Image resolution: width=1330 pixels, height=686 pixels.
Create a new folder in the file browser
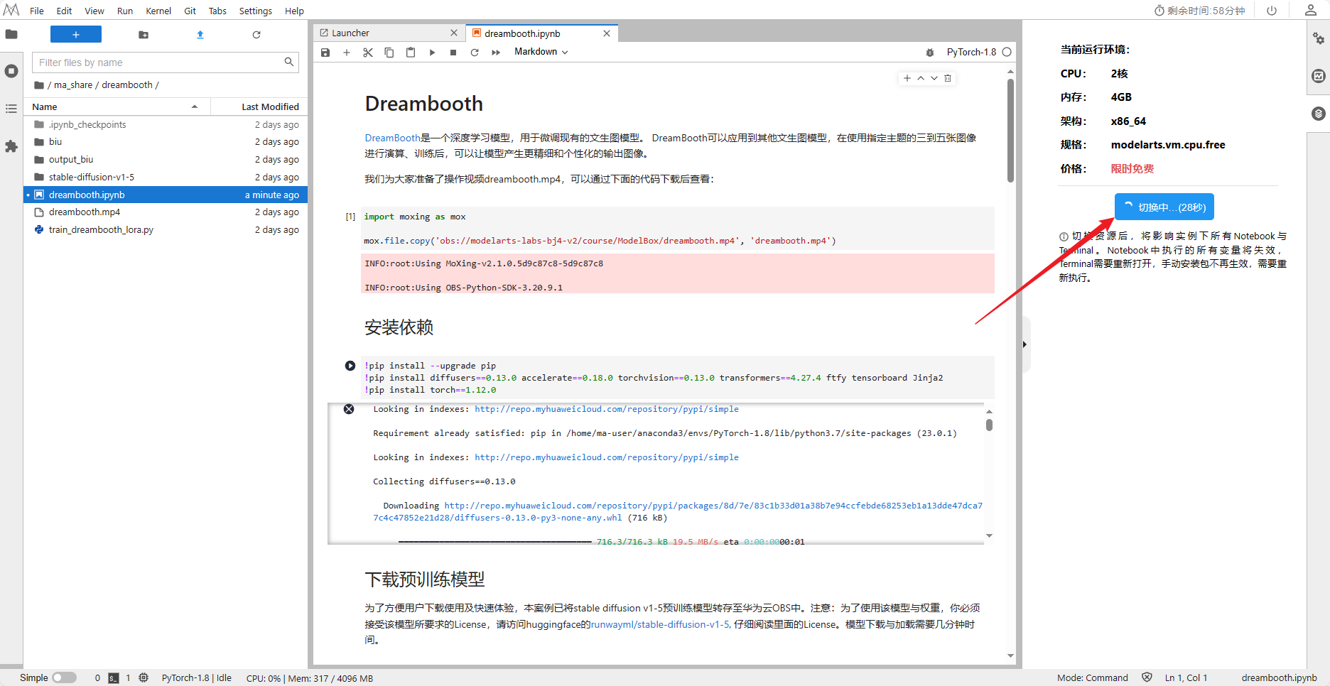point(144,35)
